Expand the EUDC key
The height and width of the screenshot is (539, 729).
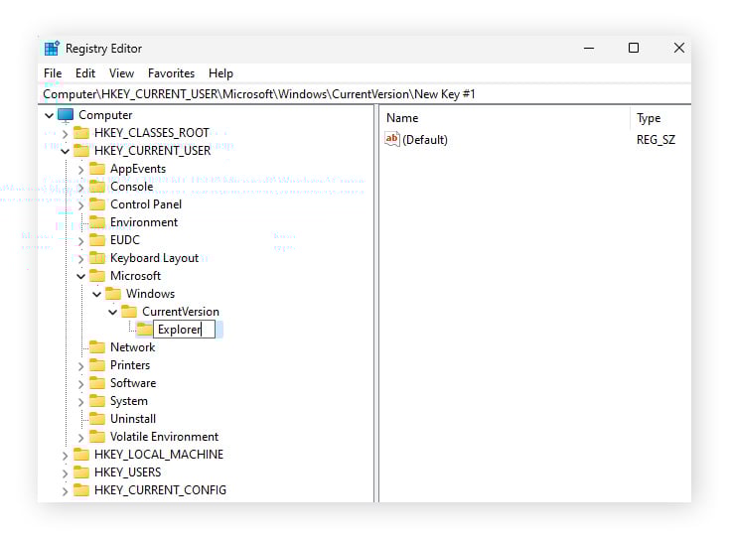pyautogui.click(x=80, y=241)
